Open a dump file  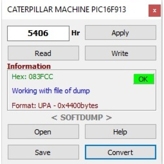pos(43,132)
